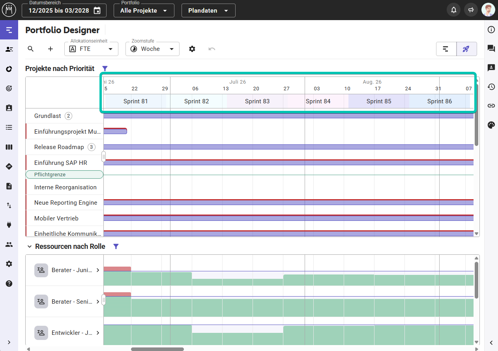Click the announcements megaphone icon
This screenshot has height=351, width=498.
tap(471, 10)
